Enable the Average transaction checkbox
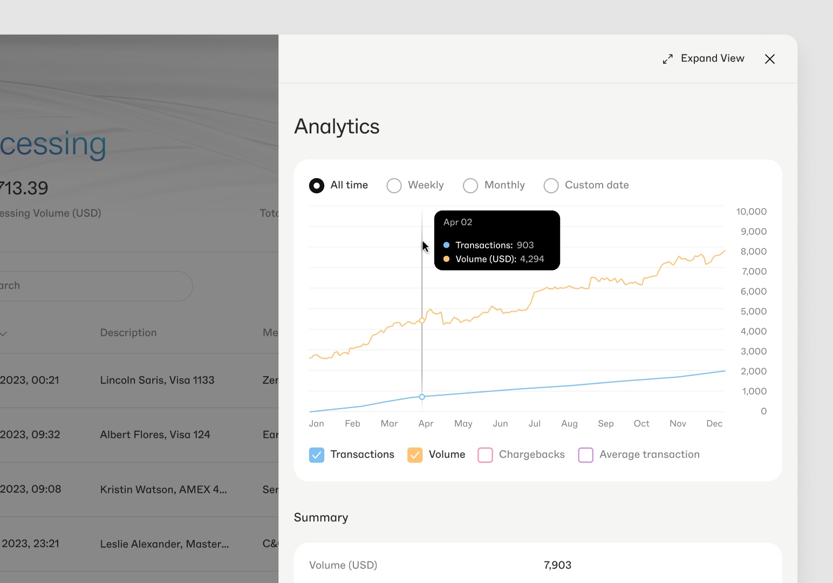The image size is (833, 583). tap(586, 455)
